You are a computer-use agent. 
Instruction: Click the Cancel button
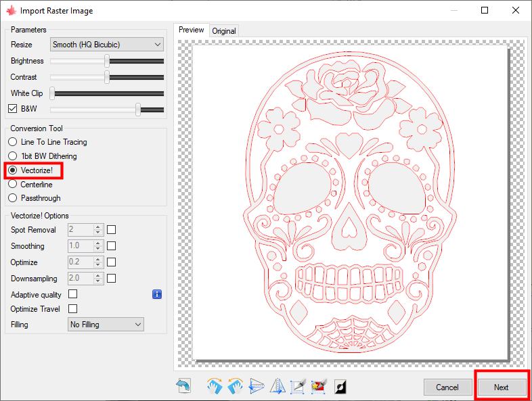447,387
